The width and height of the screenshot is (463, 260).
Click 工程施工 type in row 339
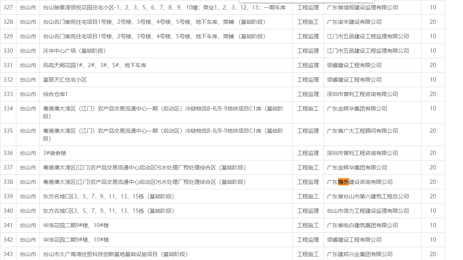308,196
